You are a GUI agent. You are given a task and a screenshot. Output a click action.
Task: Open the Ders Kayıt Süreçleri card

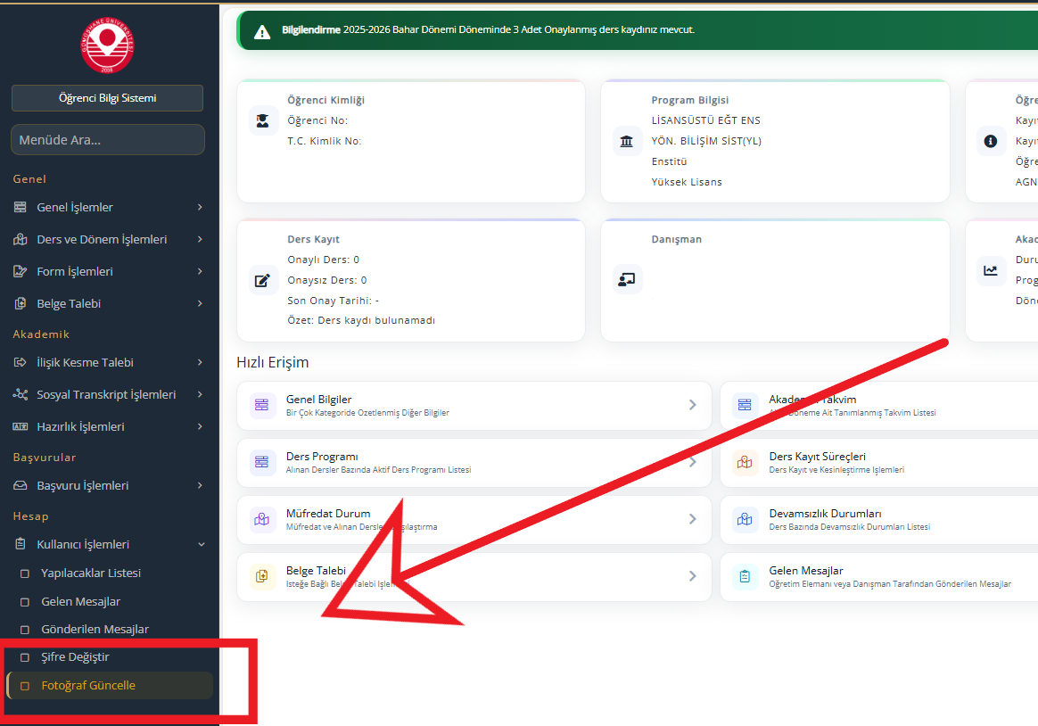click(879, 463)
